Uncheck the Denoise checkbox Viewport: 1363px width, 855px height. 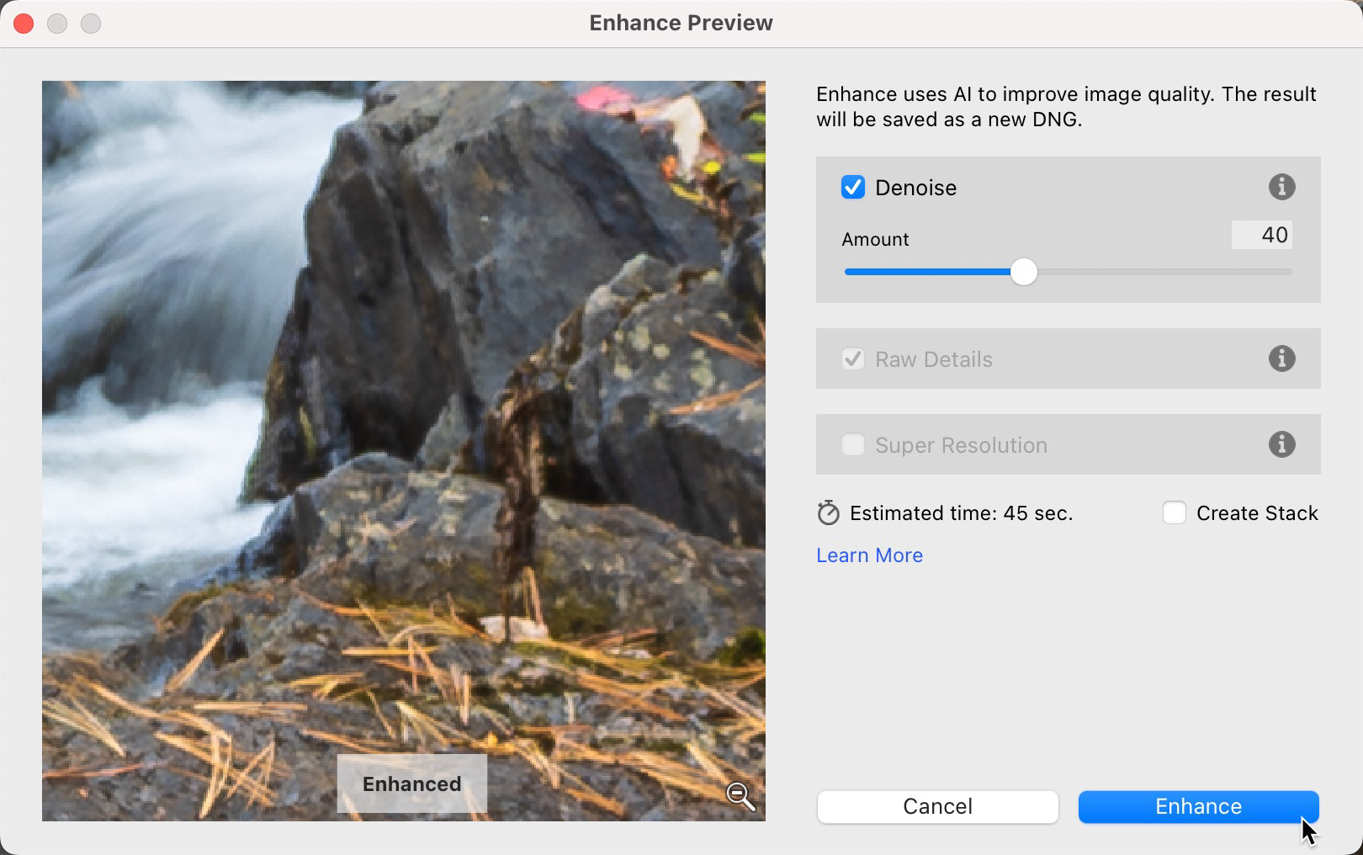click(x=853, y=187)
